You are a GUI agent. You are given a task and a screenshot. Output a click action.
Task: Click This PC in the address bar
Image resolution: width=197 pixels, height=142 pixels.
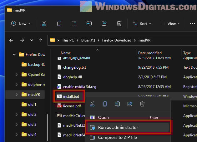coord(68,40)
